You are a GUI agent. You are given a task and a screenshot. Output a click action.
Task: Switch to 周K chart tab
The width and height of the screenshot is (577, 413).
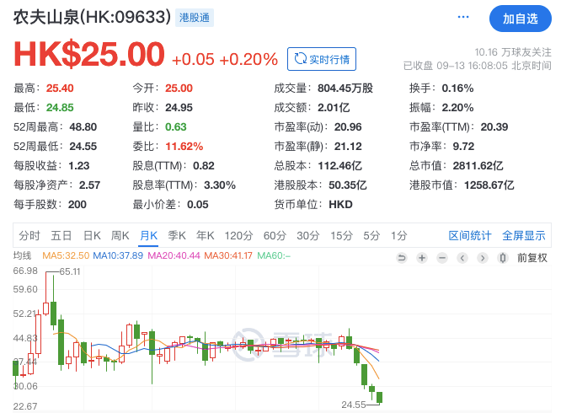120,235
